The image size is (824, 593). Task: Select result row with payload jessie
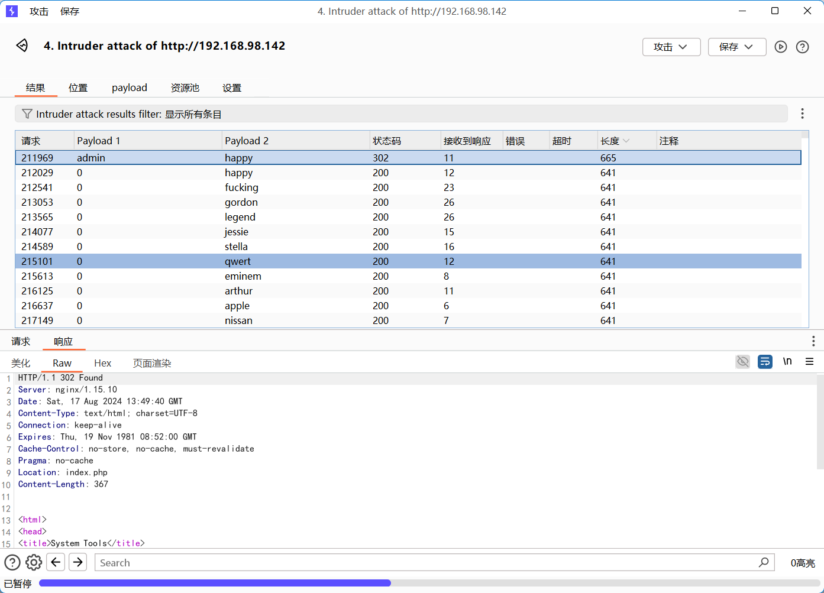(x=408, y=232)
